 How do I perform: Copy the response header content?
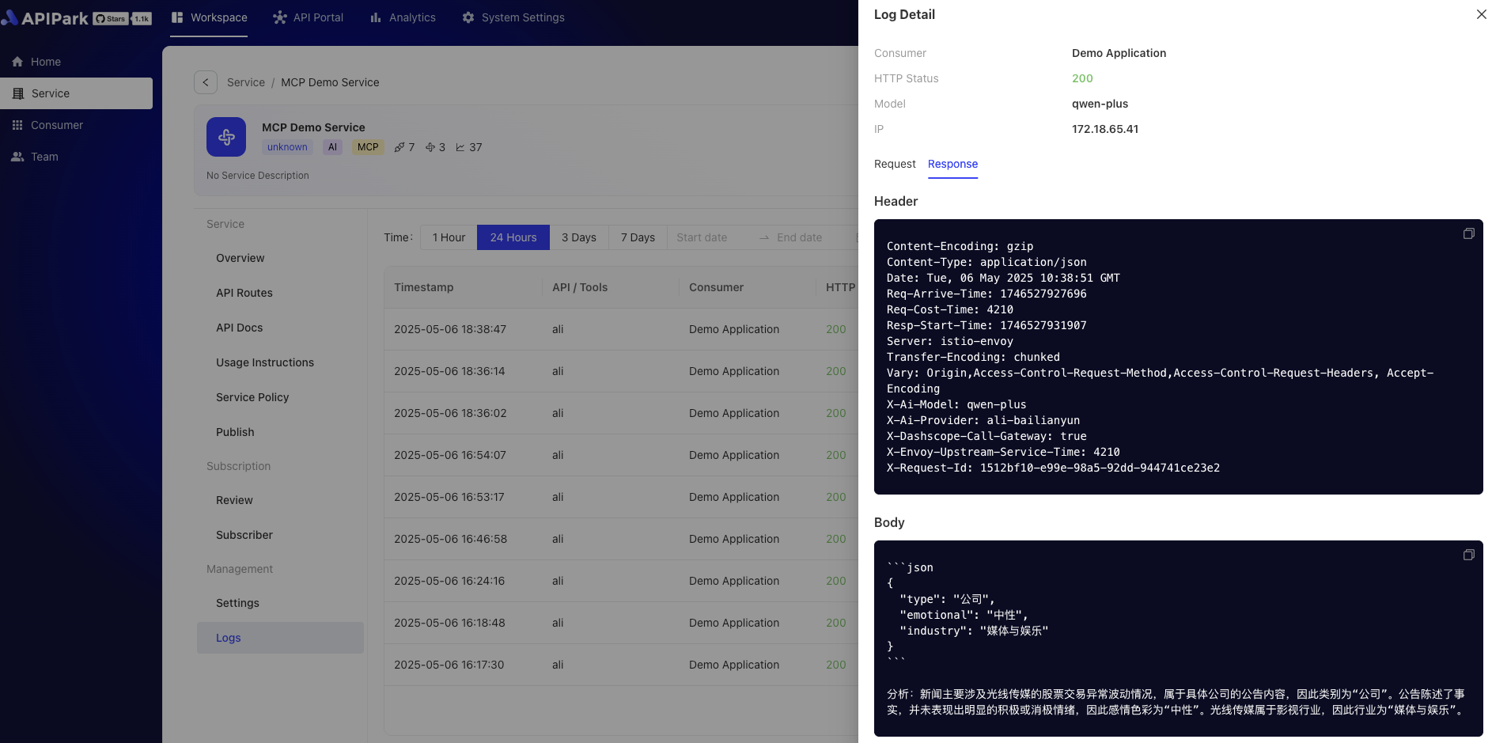click(x=1468, y=233)
